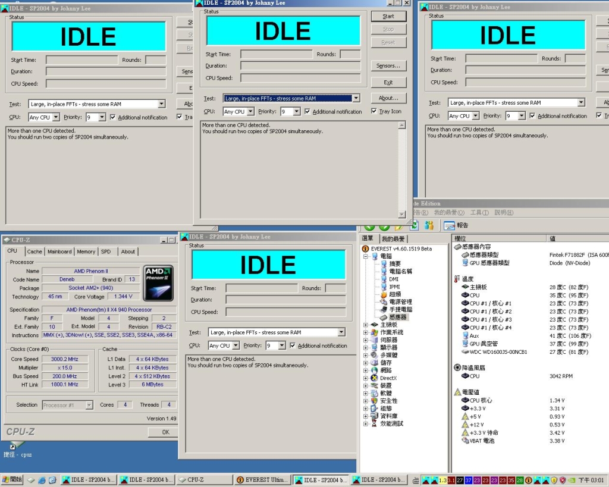
Task: Open About... in frontmost SP2004 window
Action: tap(388, 98)
